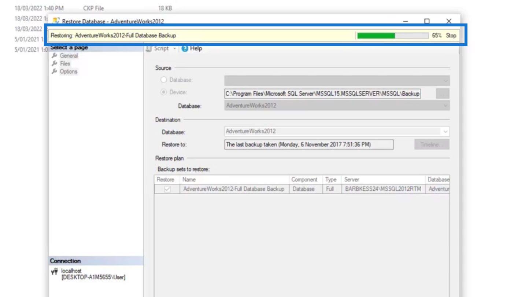Select the Device source radio button
Viewport: 529px width, 297px height.
click(163, 92)
